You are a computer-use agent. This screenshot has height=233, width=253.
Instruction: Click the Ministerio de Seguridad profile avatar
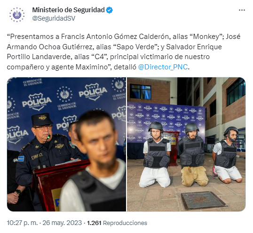17,15
